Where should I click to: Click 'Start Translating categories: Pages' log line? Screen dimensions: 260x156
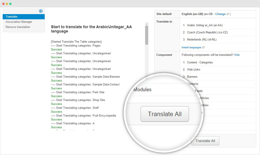(76, 46)
